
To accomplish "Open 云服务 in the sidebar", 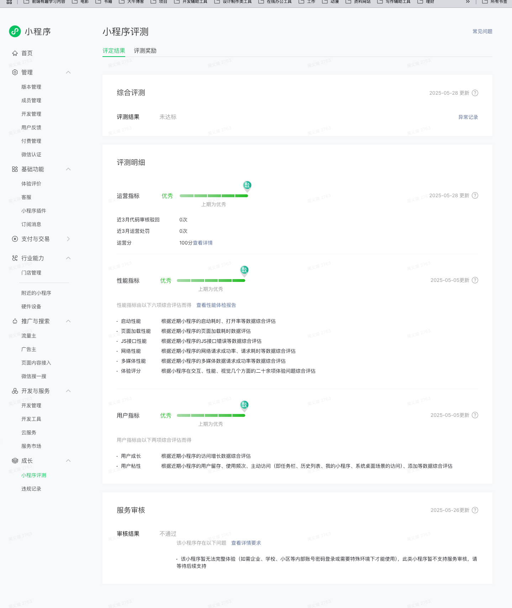I will [29, 433].
